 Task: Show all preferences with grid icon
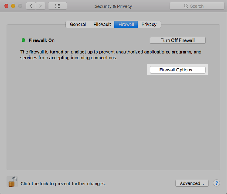click(x=57, y=6)
